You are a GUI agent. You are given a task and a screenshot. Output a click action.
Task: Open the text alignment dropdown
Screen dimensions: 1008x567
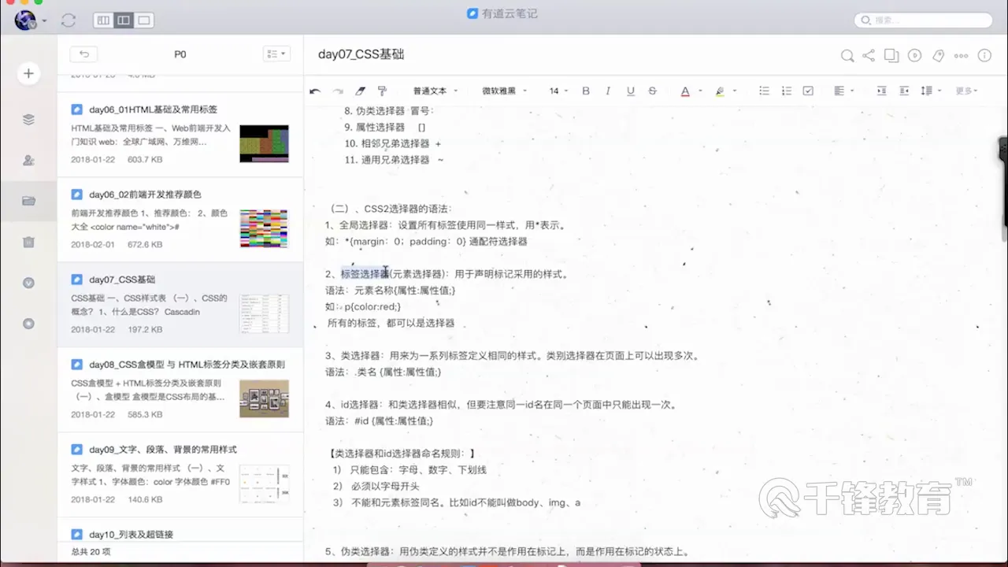(843, 91)
